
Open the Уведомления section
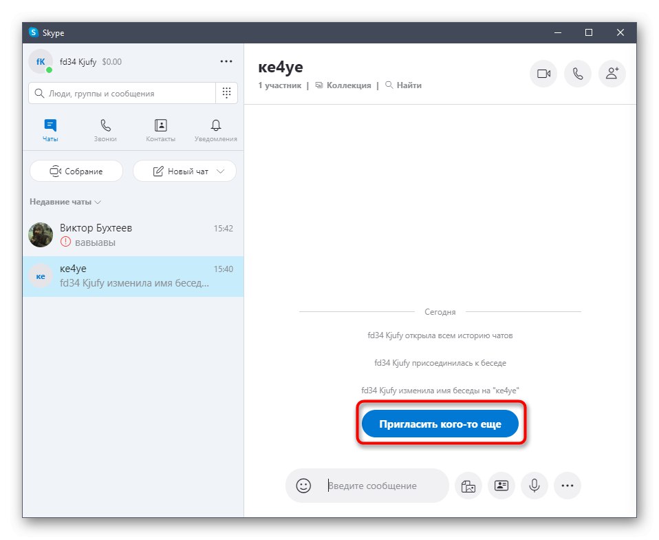pos(215,129)
